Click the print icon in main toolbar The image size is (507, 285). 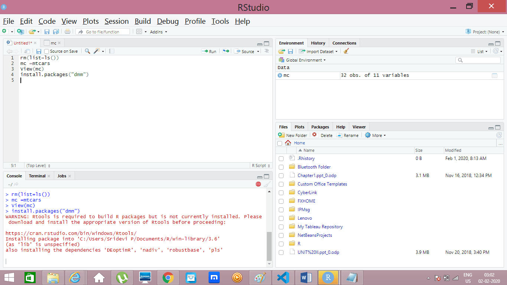pos(67,32)
